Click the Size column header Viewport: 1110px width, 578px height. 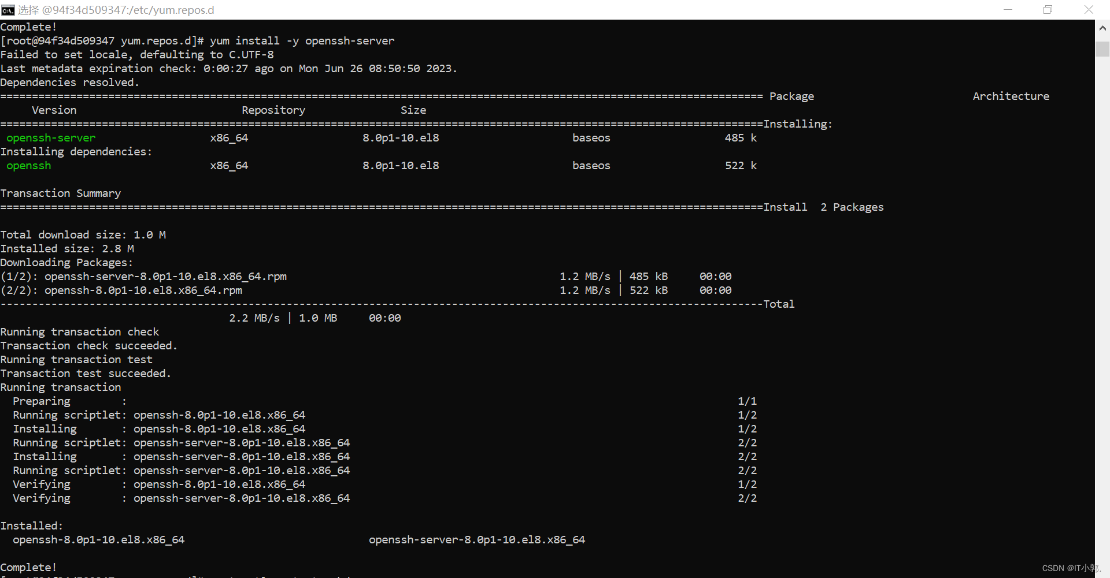click(x=413, y=110)
